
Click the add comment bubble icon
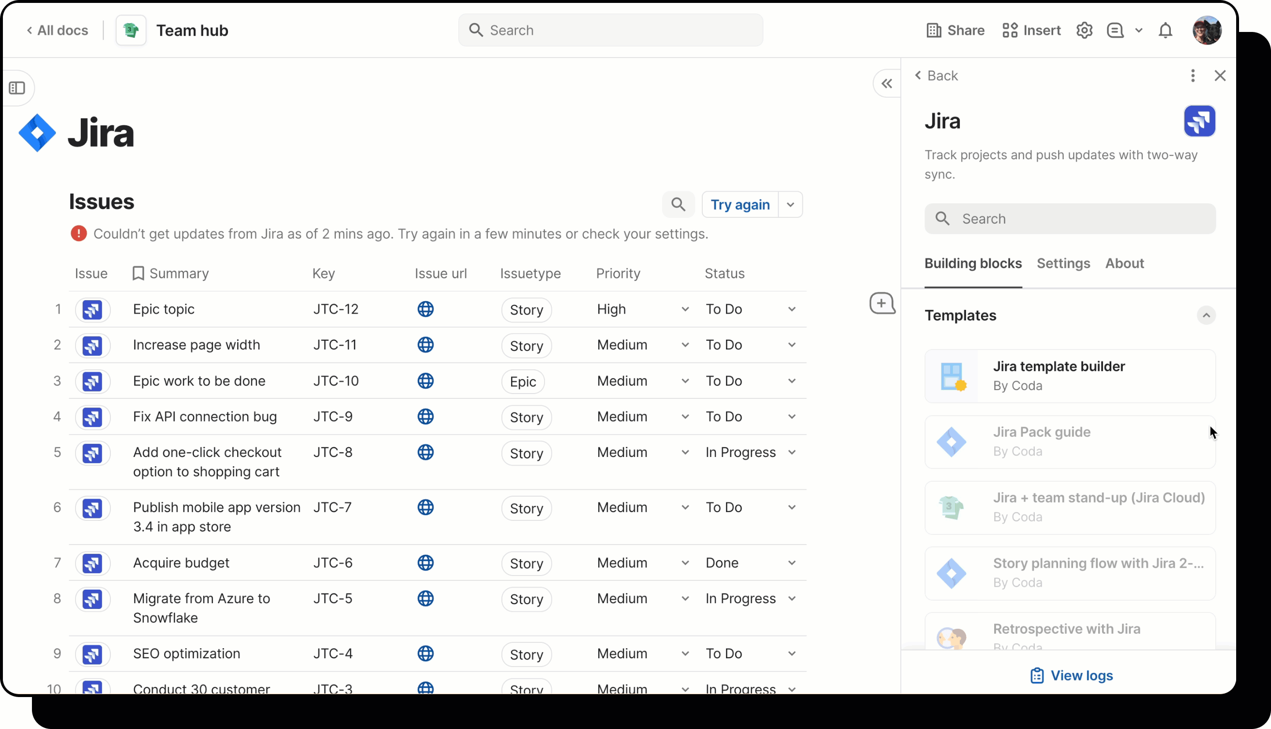point(881,304)
